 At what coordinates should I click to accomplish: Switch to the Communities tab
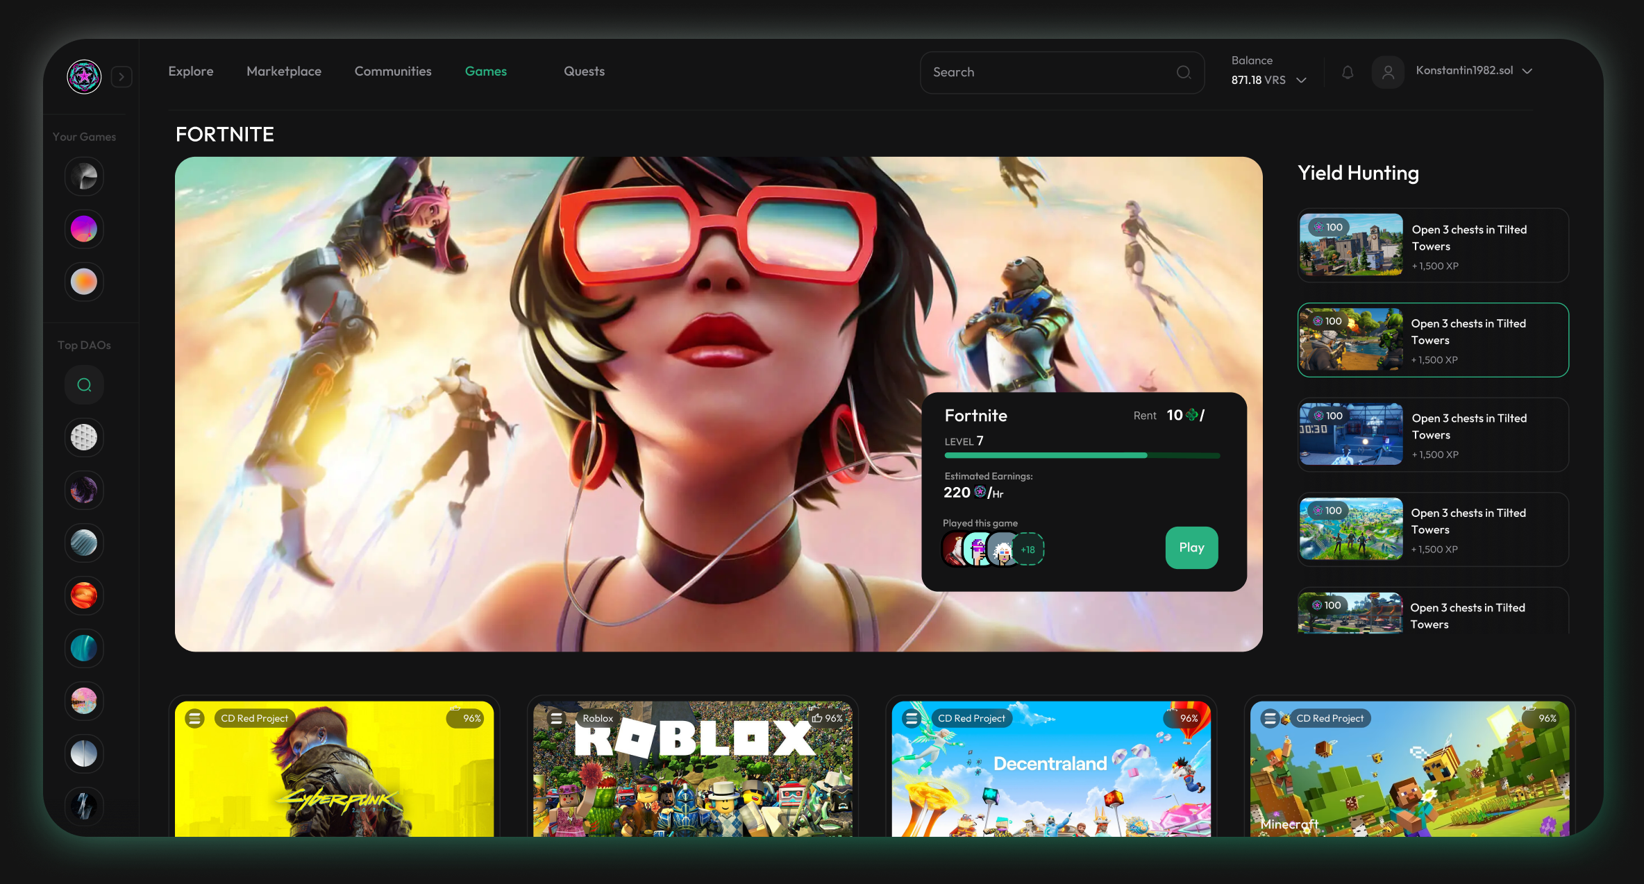click(393, 71)
